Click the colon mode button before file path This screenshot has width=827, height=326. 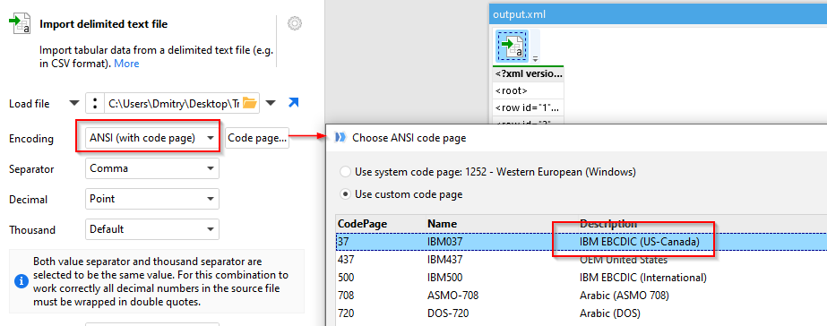click(x=94, y=103)
